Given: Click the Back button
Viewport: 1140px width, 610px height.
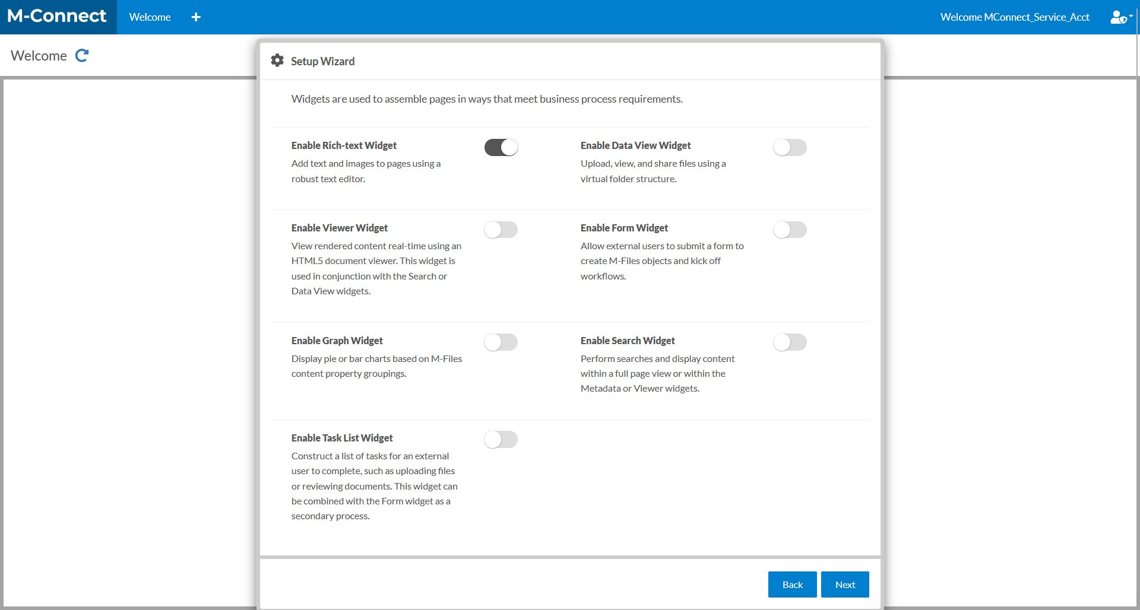Looking at the screenshot, I should pos(792,584).
